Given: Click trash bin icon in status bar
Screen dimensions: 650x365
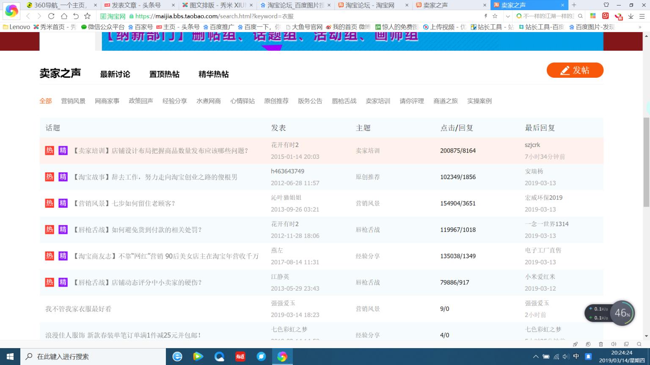Looking at the screenshot, I should point(600,344).
